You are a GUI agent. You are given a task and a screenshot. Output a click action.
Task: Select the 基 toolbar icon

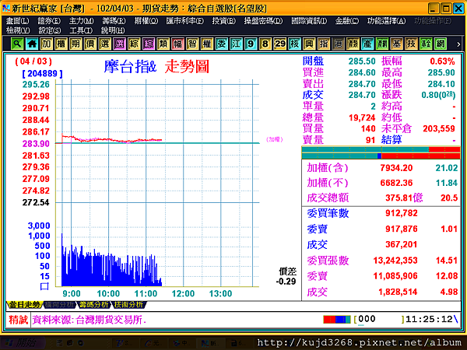(396, 44)
